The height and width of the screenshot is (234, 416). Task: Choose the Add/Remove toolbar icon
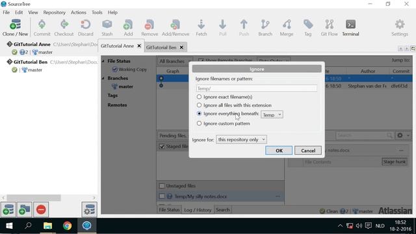click(175, 27)
